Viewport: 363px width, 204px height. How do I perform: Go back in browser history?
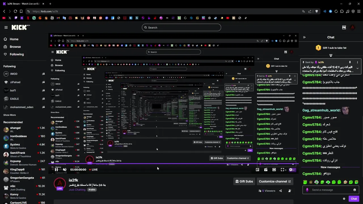pyautogui.click(x=4, y=11)
